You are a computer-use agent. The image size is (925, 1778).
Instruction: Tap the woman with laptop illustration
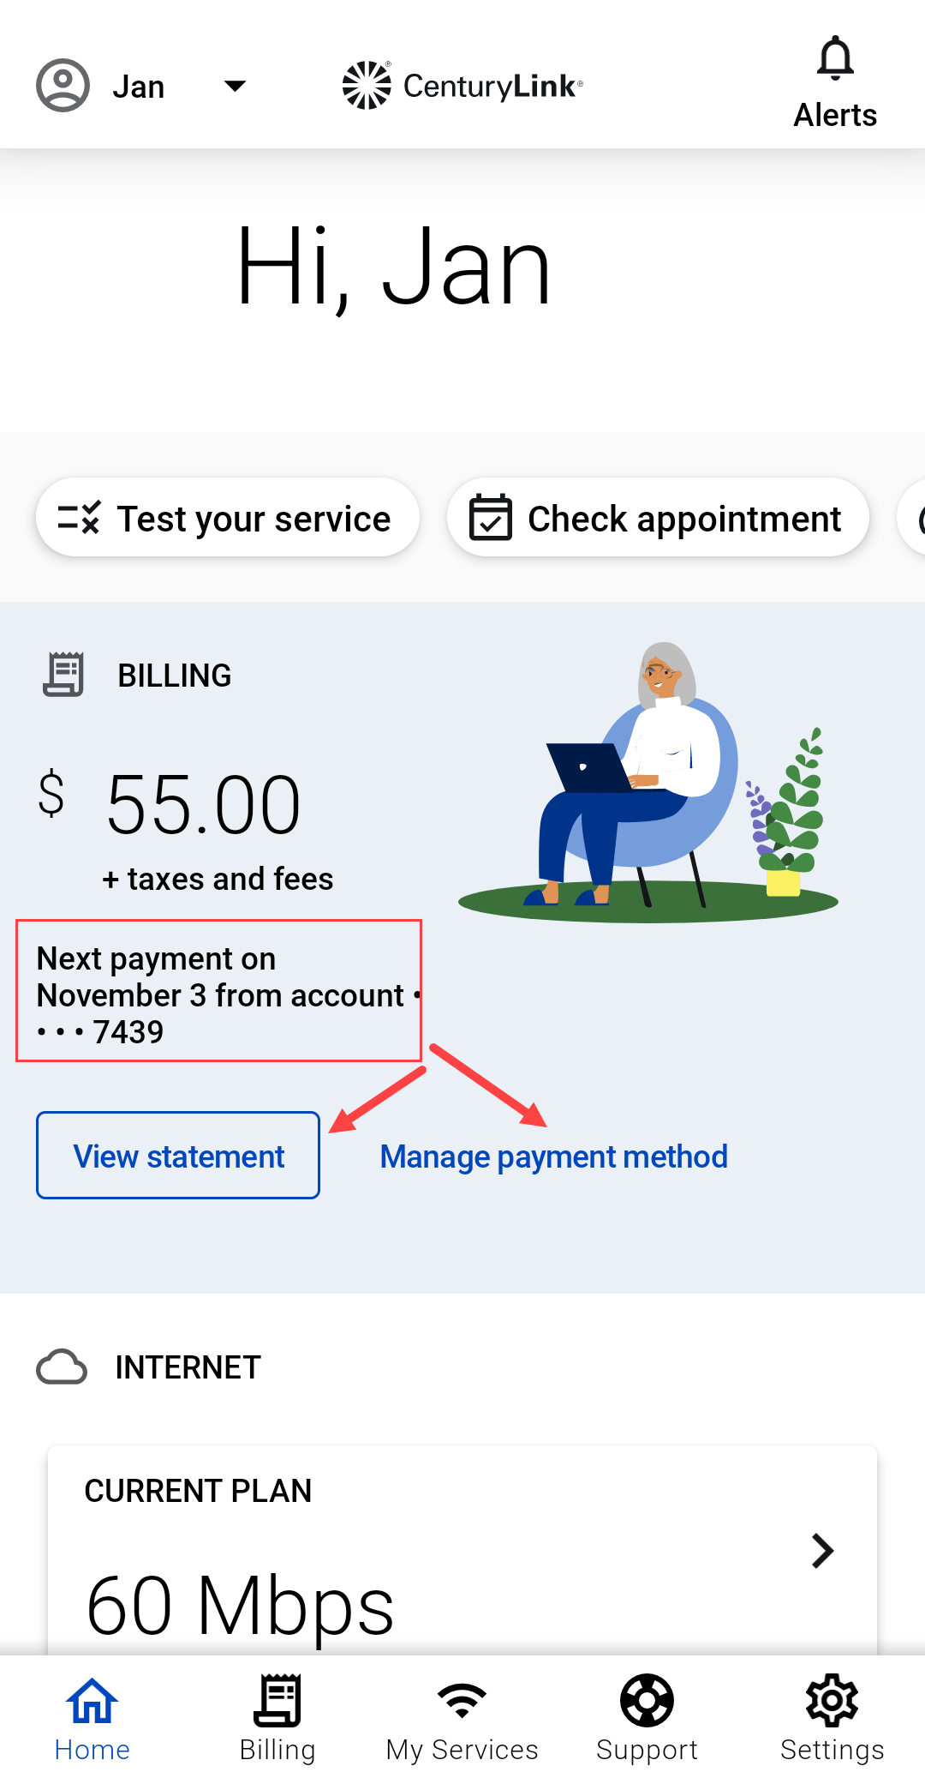coord(648,782)
